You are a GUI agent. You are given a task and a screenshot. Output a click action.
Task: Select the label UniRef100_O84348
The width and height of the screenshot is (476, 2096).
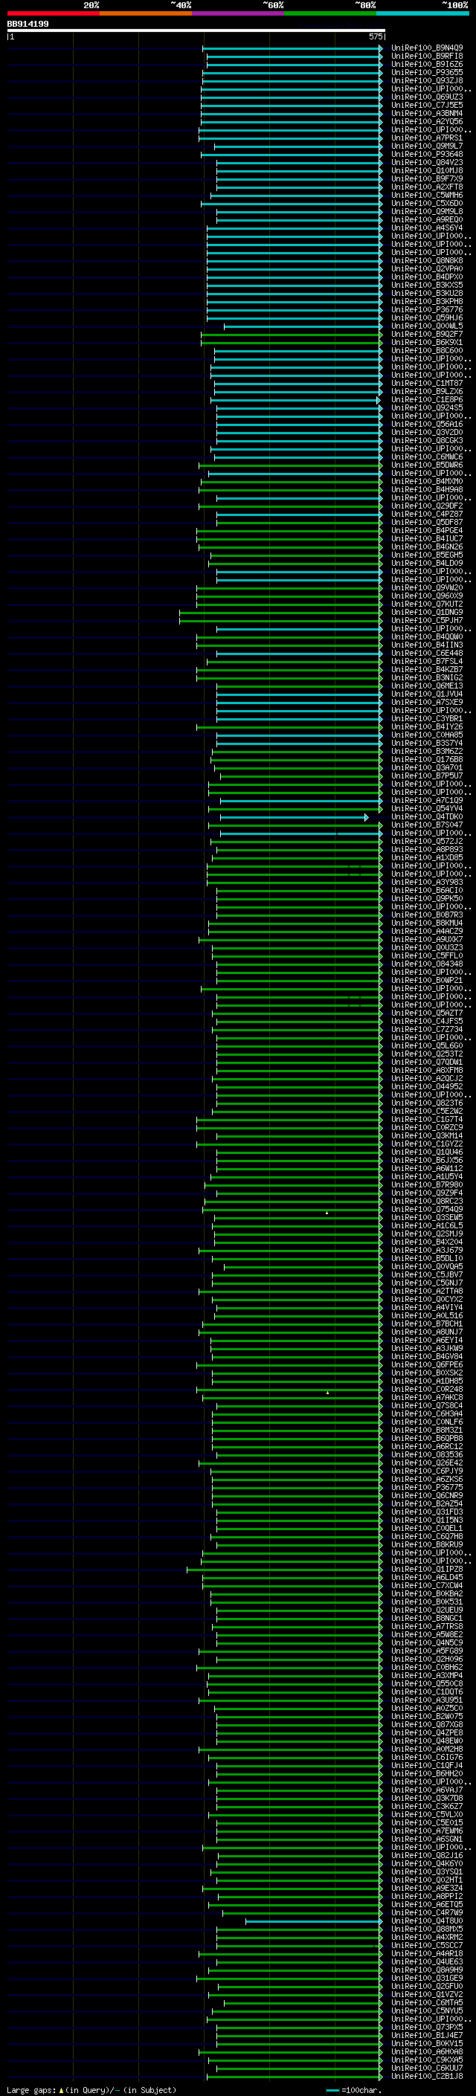tap(426, 964)
